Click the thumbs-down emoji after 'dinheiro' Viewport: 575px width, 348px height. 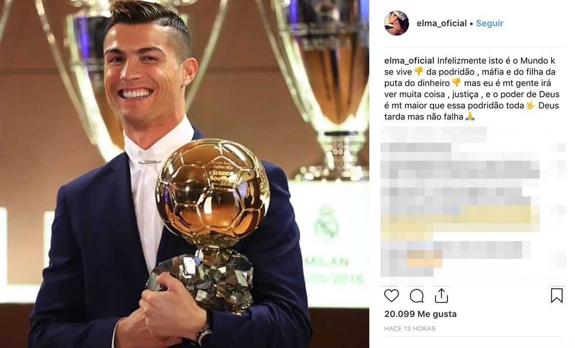457,82
